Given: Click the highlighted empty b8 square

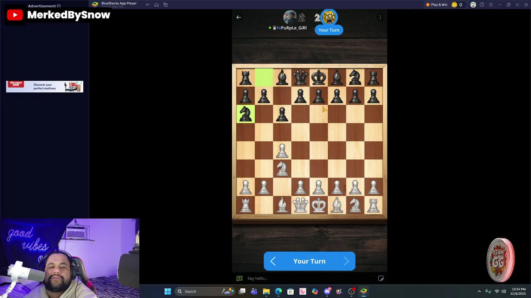Looking at the screenshot, I should click(264, 77).
